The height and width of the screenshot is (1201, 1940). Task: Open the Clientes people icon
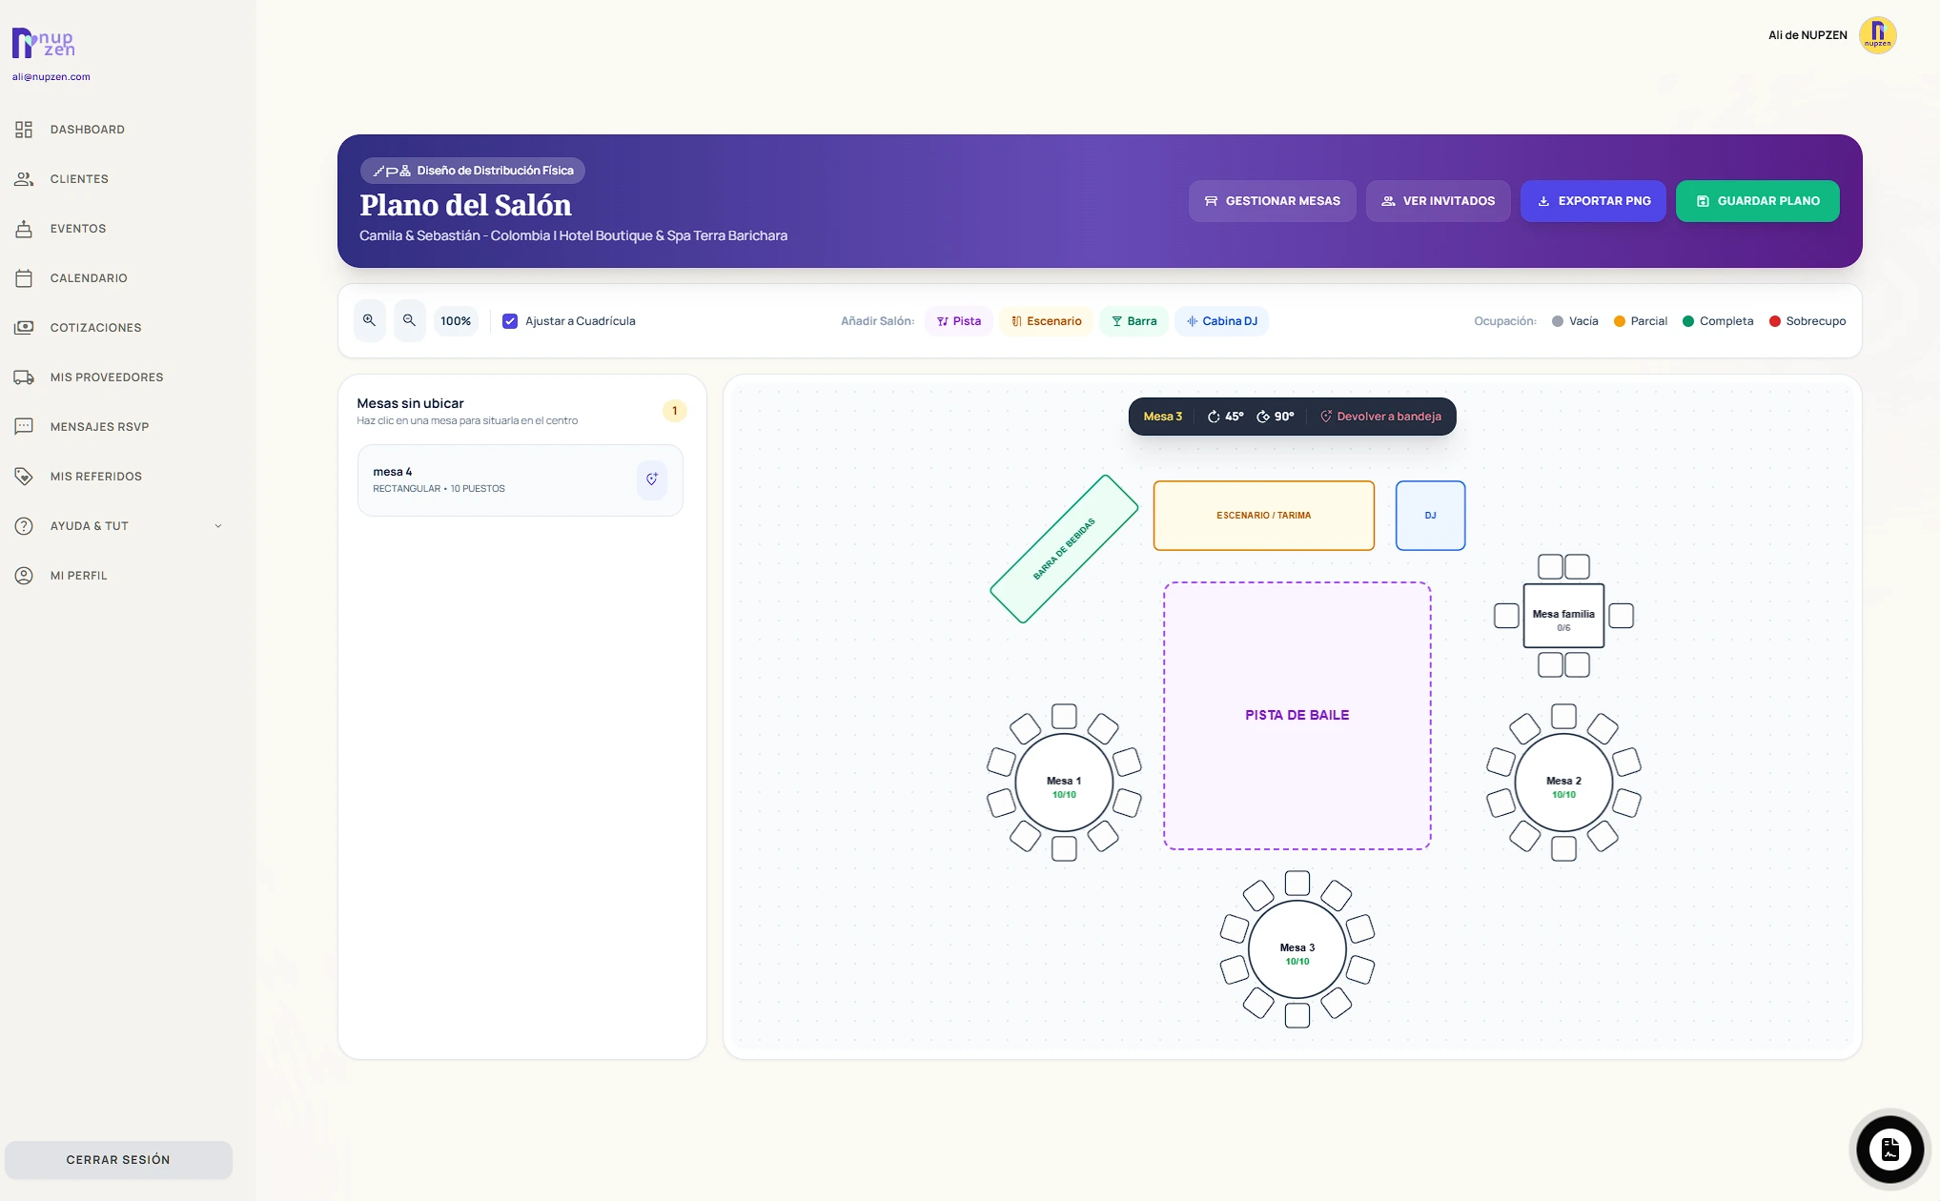tap(24, 179)
